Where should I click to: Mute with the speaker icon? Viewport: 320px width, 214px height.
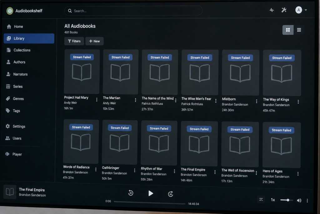(299, 201)
